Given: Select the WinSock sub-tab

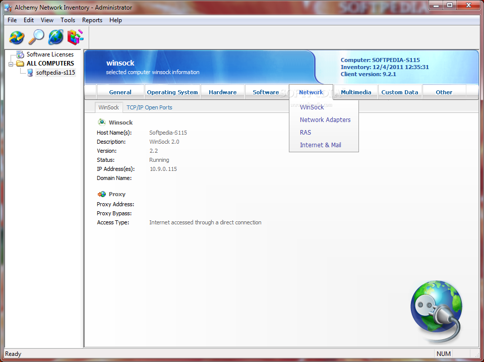Looking at the screenshot, I should tap(109, 107).
